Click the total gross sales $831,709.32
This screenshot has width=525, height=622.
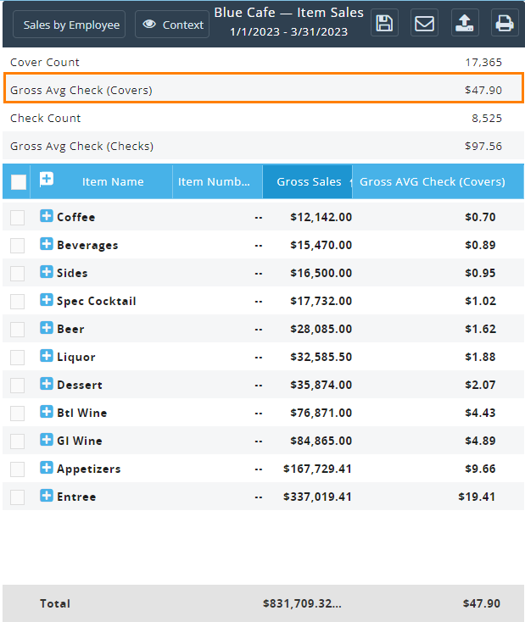click(302, 603)
